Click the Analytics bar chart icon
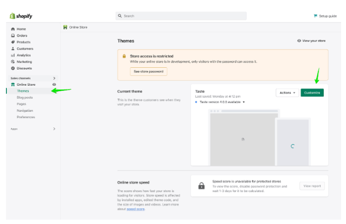346x224 pixels. (13, 55)
